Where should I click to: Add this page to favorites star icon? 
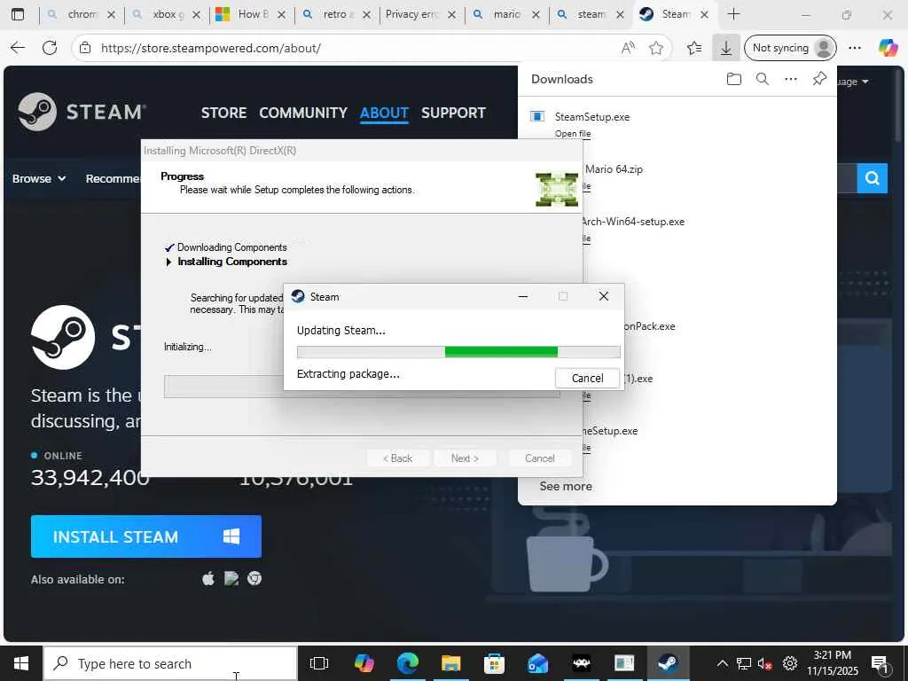click(655, 48)
